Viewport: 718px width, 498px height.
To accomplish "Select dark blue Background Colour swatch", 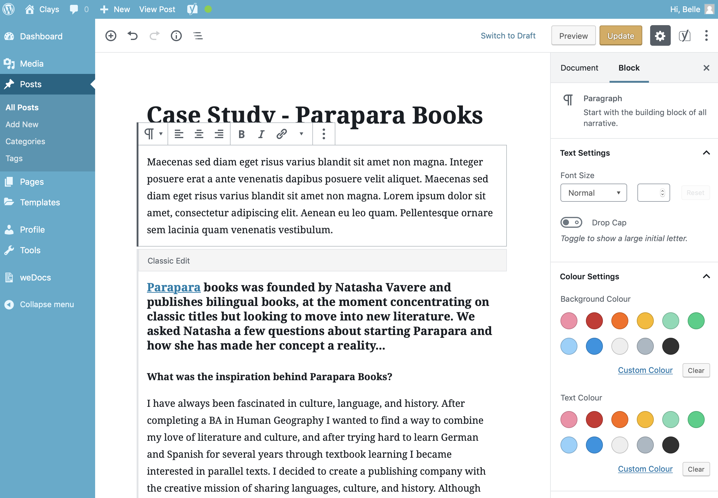I will click(594, 346).
